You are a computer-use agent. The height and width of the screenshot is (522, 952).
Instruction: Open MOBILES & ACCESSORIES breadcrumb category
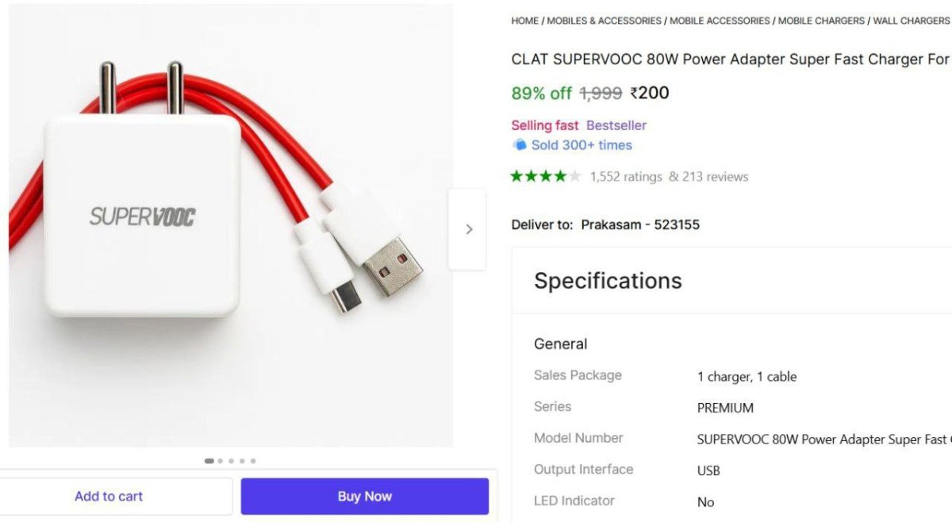604,21
